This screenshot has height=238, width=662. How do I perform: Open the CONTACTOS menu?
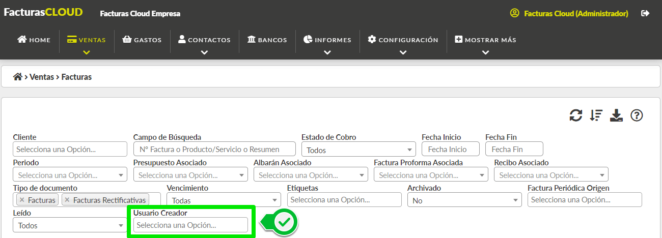click(204, 40)
